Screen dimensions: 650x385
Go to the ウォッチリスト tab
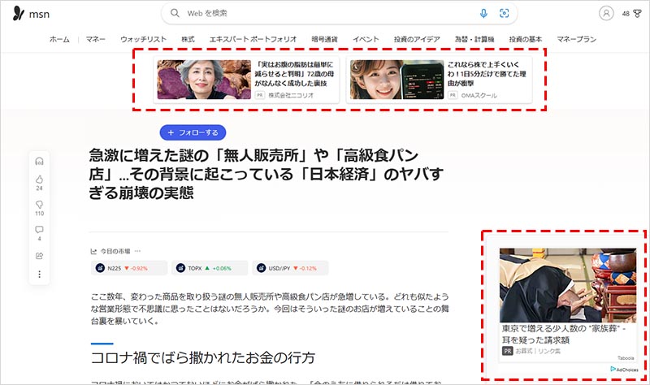coord(143,39)
